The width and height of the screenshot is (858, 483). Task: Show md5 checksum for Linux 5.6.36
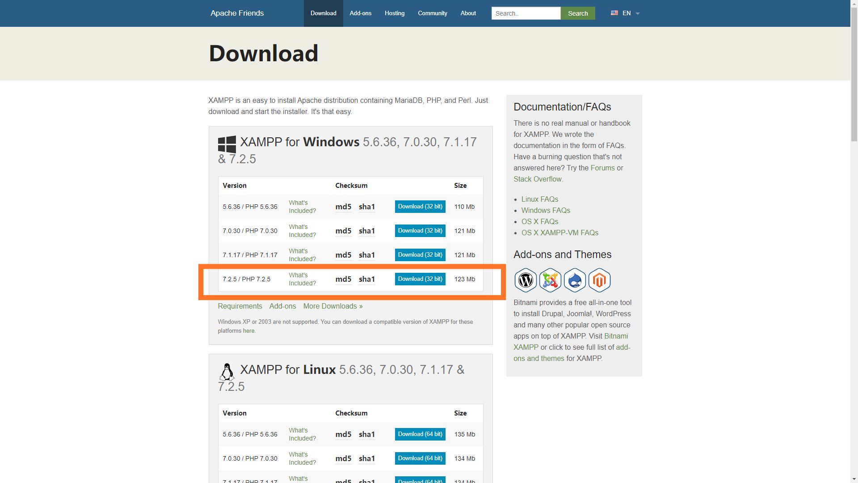click(x=343, y=434)
